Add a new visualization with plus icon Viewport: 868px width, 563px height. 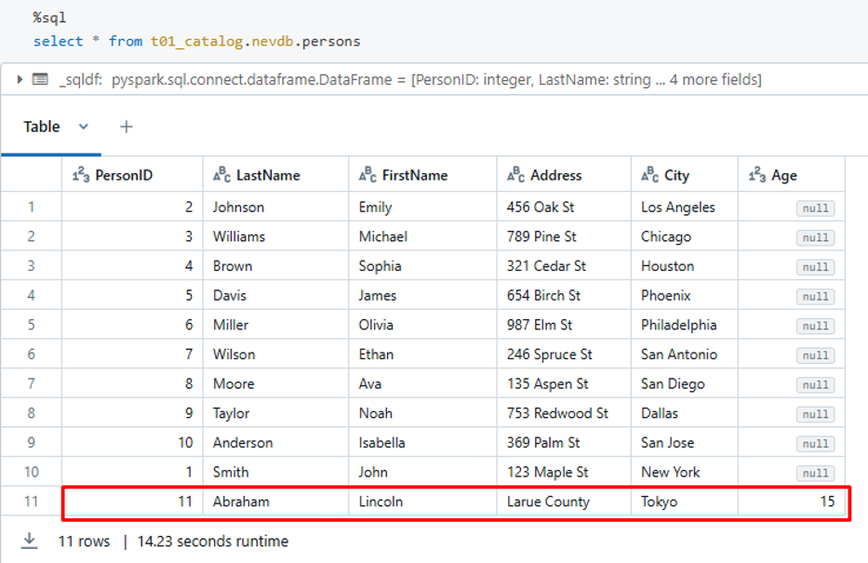click(x=127, y=127)
